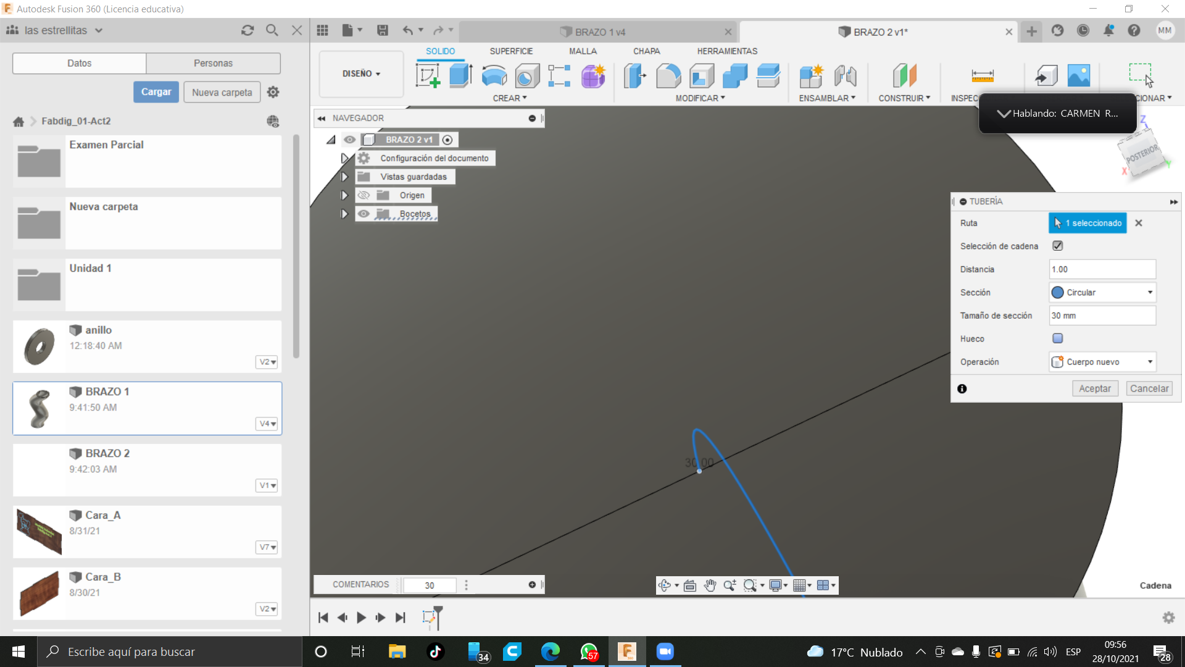Click the Cancelar button
Image resolution: width=1185 pixels, height=667 pixels.
point(1149,388)
